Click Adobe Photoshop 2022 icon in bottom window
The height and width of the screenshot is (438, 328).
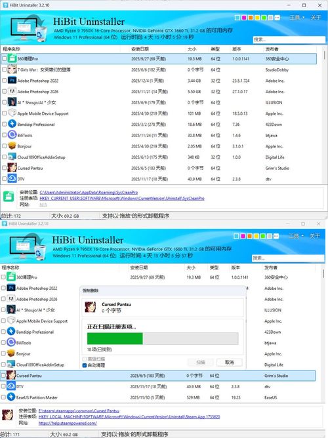coord(11,288)
